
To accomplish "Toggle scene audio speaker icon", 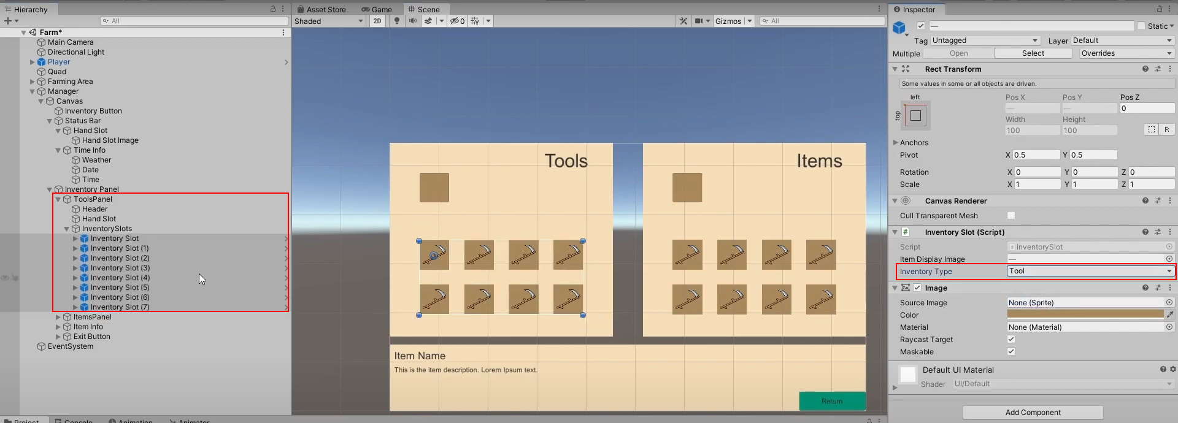I will coord(412,21).
